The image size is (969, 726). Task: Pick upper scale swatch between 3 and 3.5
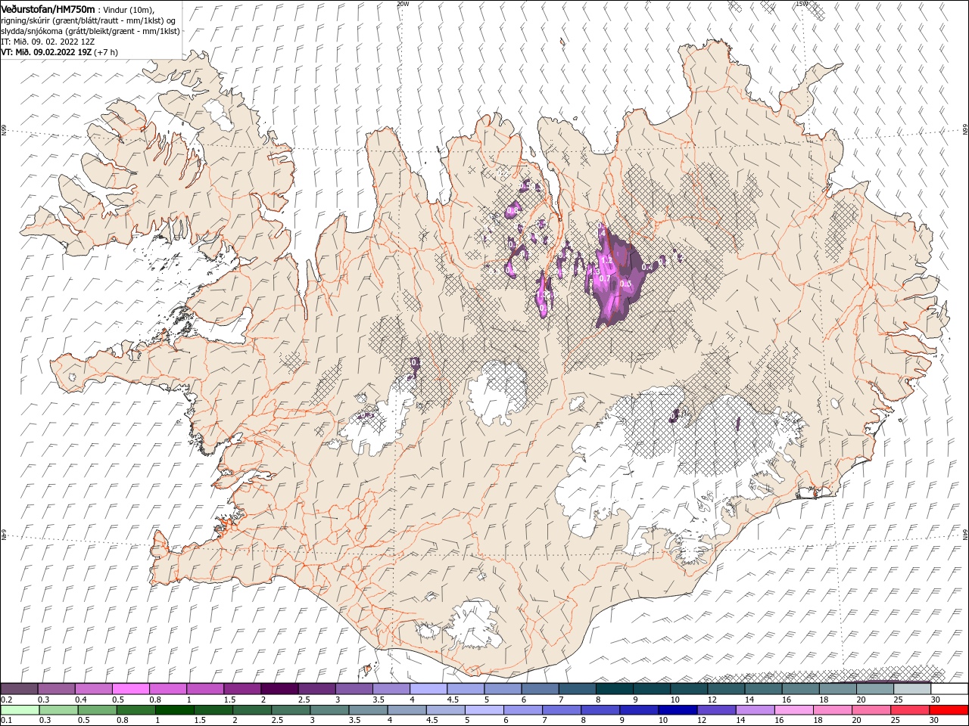coord(354,689)
